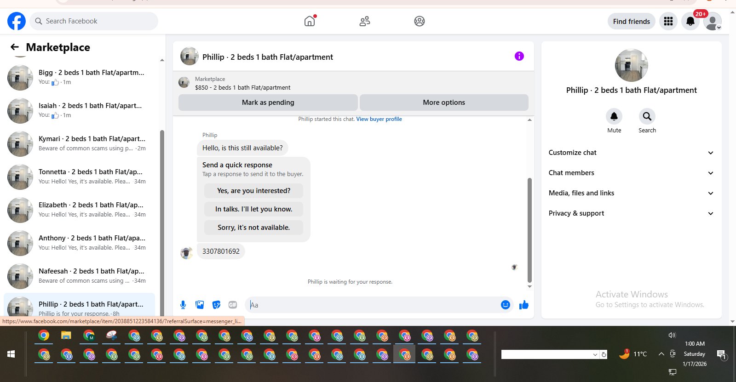This screenshot has height=382, width=736.
Task: Click large listing photo in right panel
Action: pos(632,65)
